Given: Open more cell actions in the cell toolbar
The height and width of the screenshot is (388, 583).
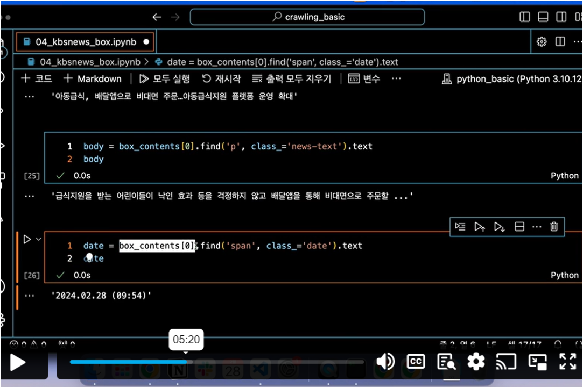Looking at the screenshot, I should point(537,226).
